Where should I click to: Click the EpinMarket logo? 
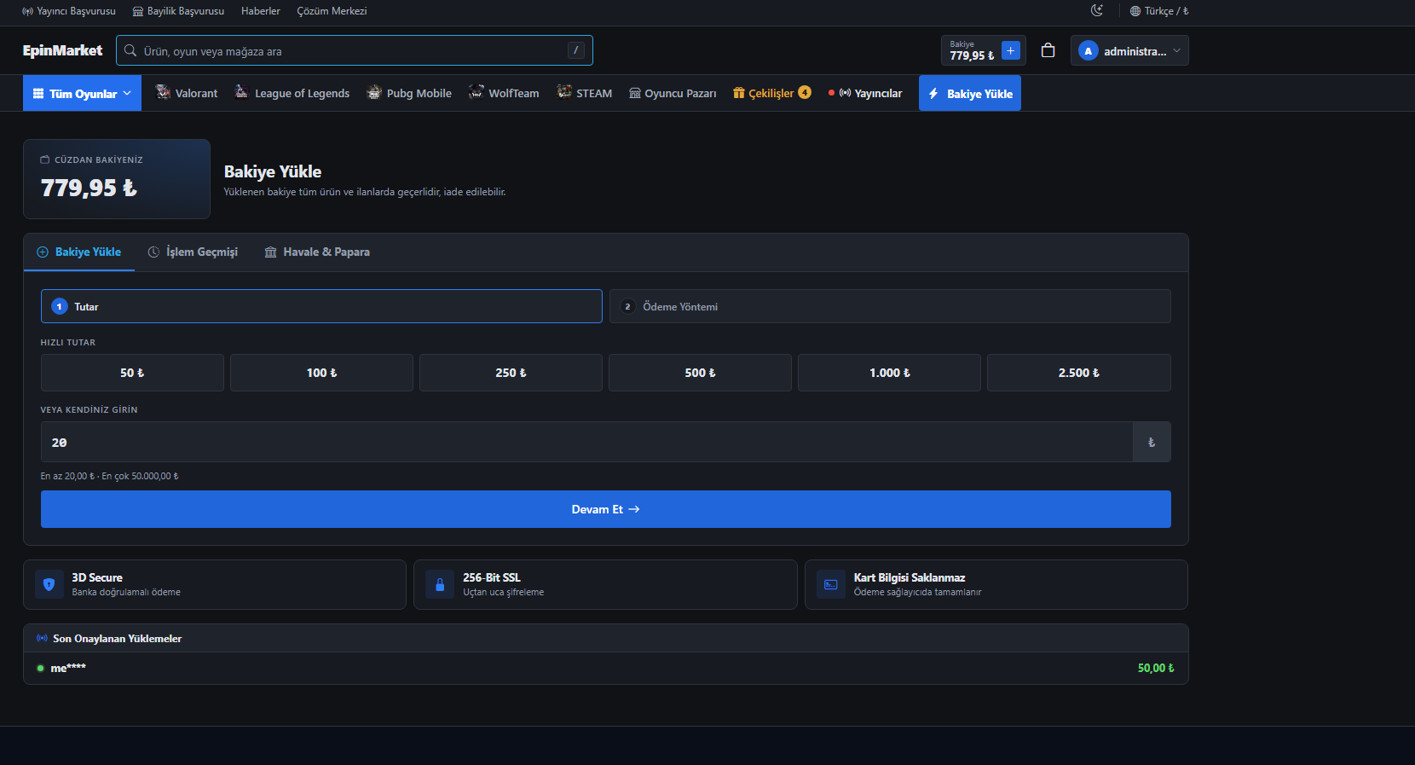(62, 50)
